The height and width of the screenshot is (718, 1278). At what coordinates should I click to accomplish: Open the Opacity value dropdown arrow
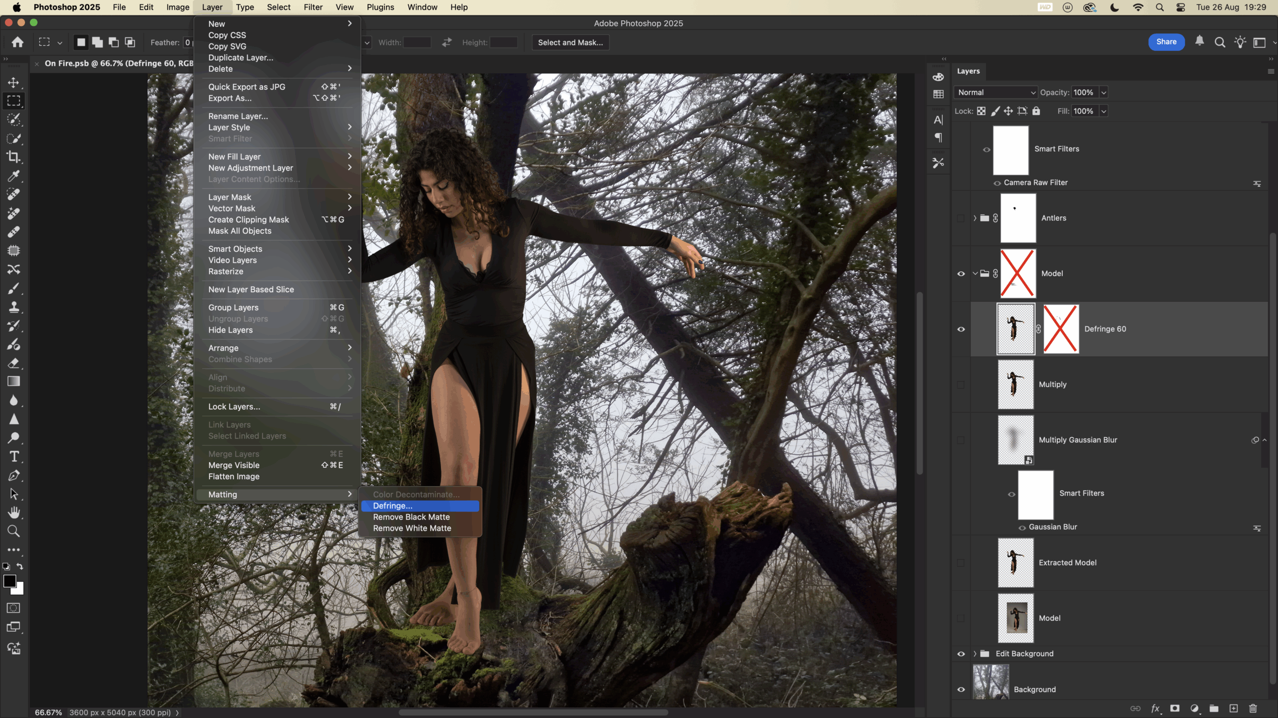[1104, 92]
